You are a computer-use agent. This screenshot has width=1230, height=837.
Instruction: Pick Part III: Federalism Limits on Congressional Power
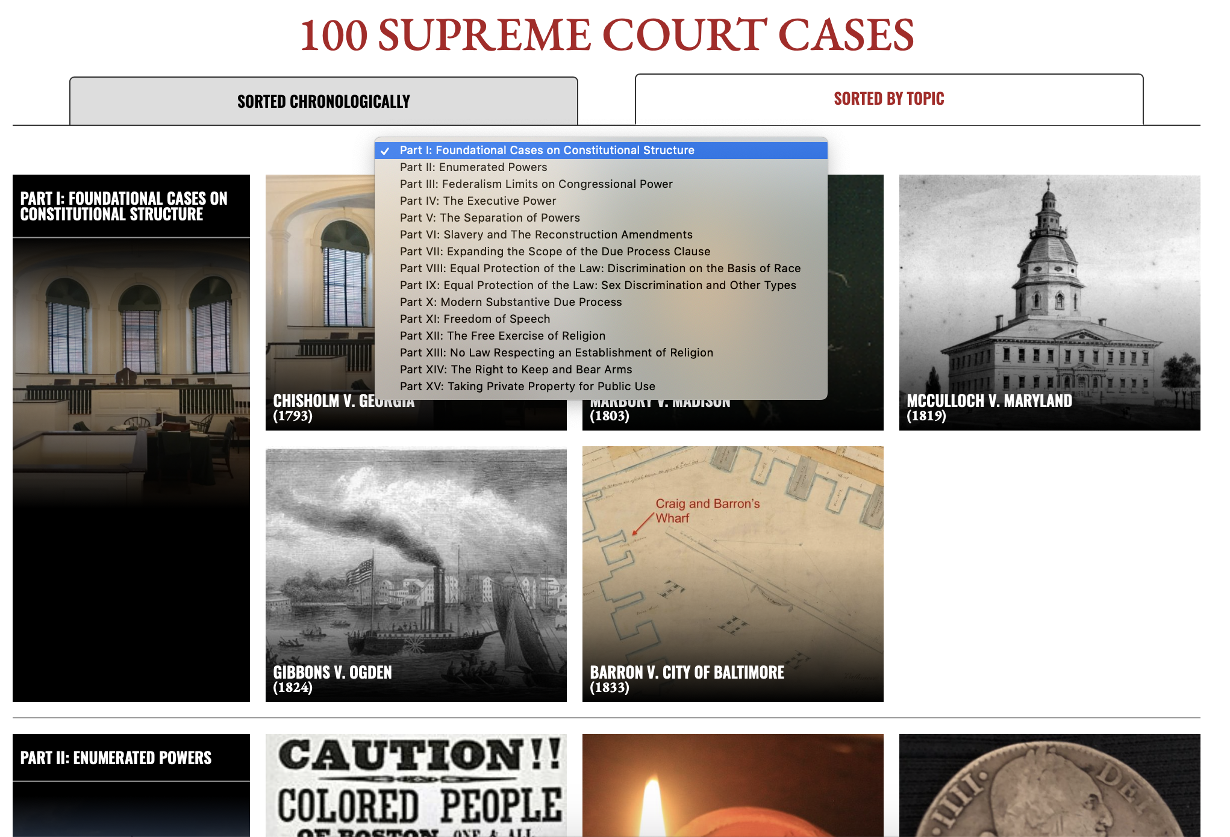601,184
